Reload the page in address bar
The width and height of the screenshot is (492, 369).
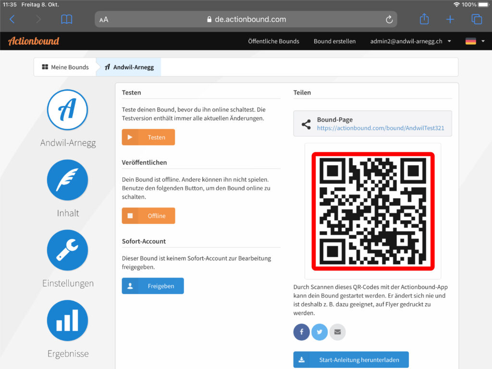click(389, 20)
